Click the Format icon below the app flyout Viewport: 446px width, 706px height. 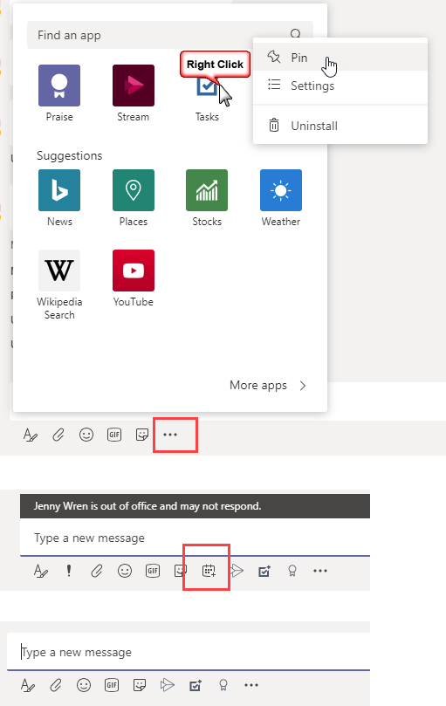(x=31, y=435)
